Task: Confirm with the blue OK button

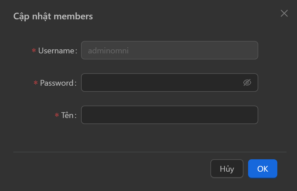Action: 263,169
